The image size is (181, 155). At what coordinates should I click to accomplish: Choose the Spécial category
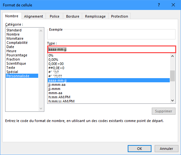tap(22, 72)
